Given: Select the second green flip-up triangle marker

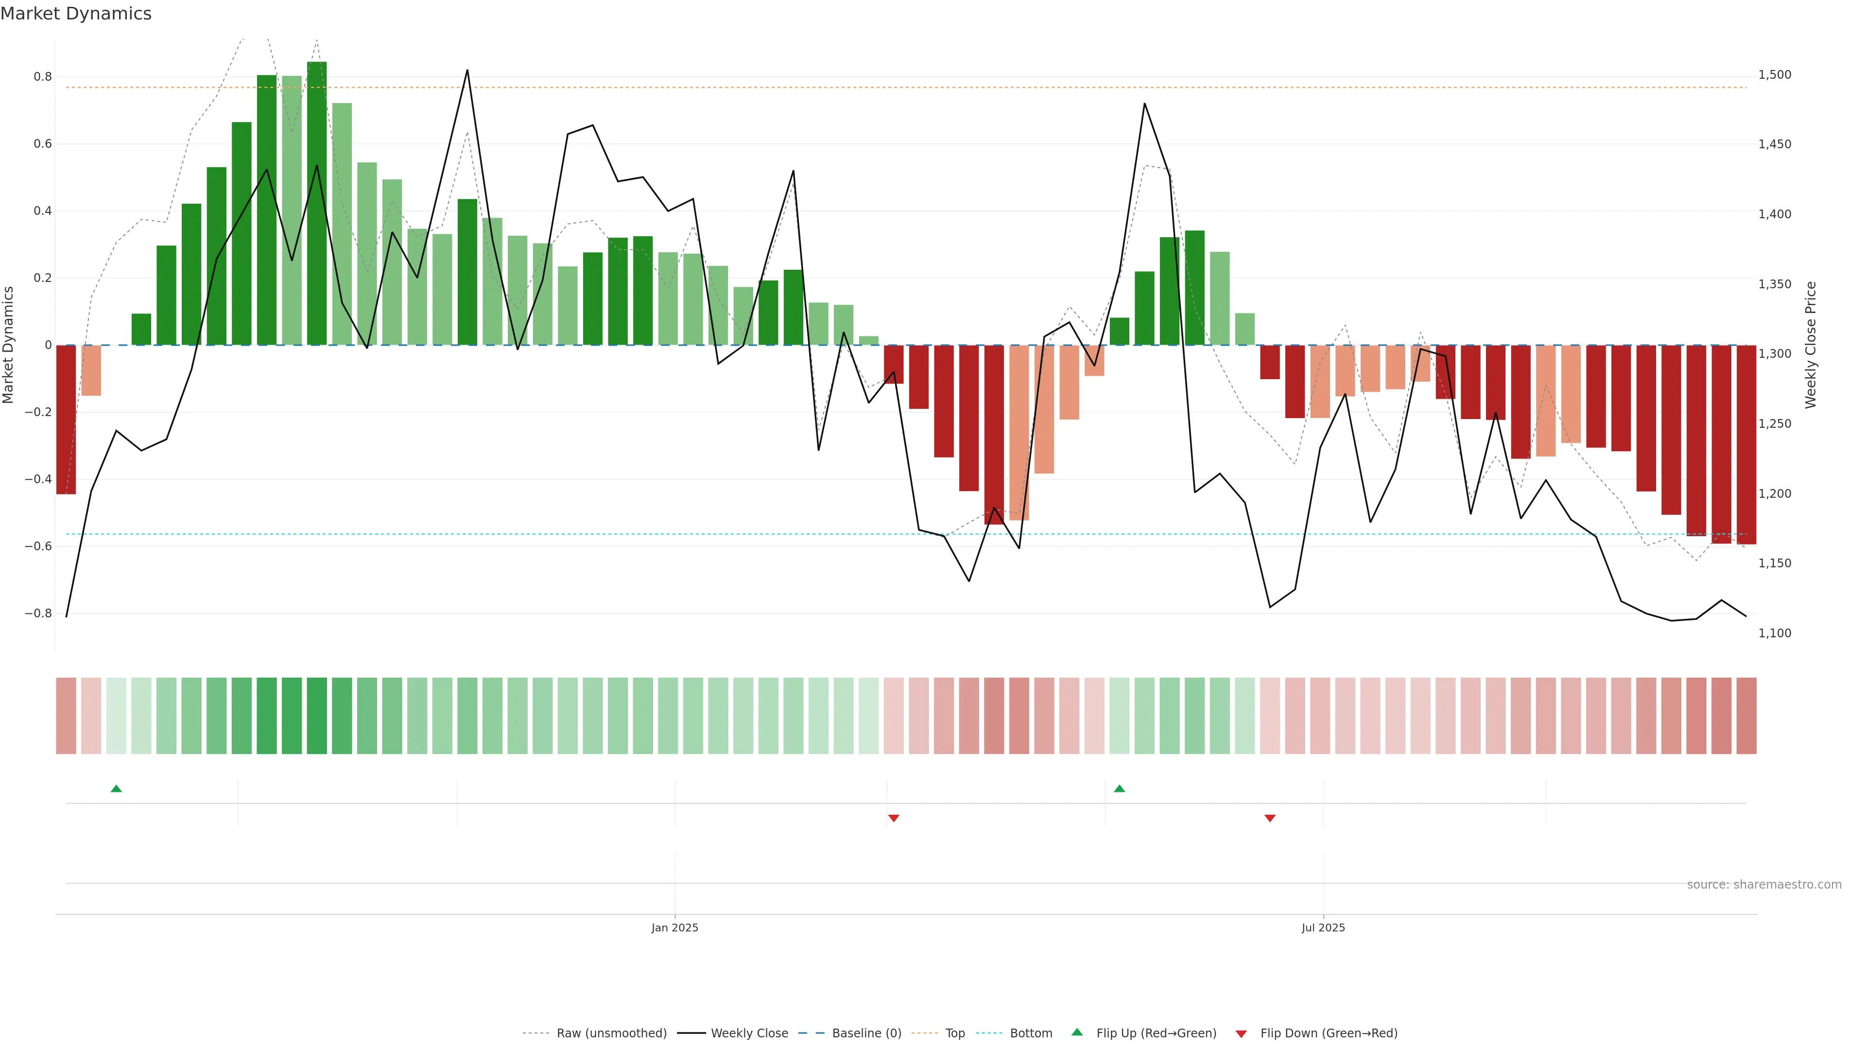Looking at the screenshot, I should click(1119, 788).
